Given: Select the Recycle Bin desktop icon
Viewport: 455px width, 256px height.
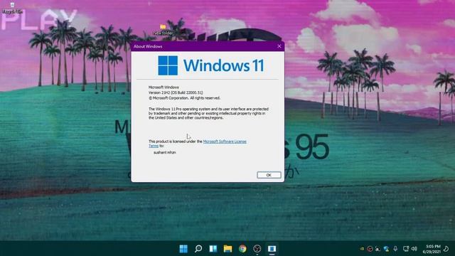Looking at the screenshot, I should 12,8.
